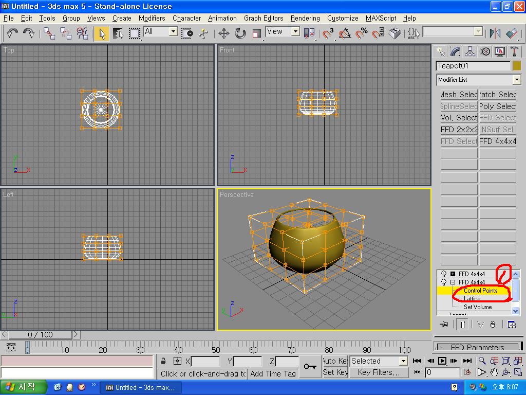
Task: Collapse the second FFD 4x4x4 modifier entry
Action: [453, 282]
